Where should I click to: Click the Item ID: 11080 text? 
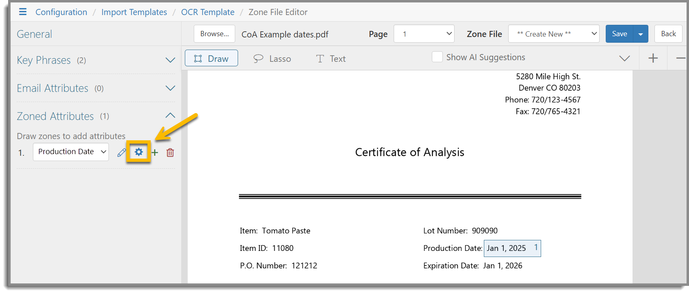coord(266,248)
